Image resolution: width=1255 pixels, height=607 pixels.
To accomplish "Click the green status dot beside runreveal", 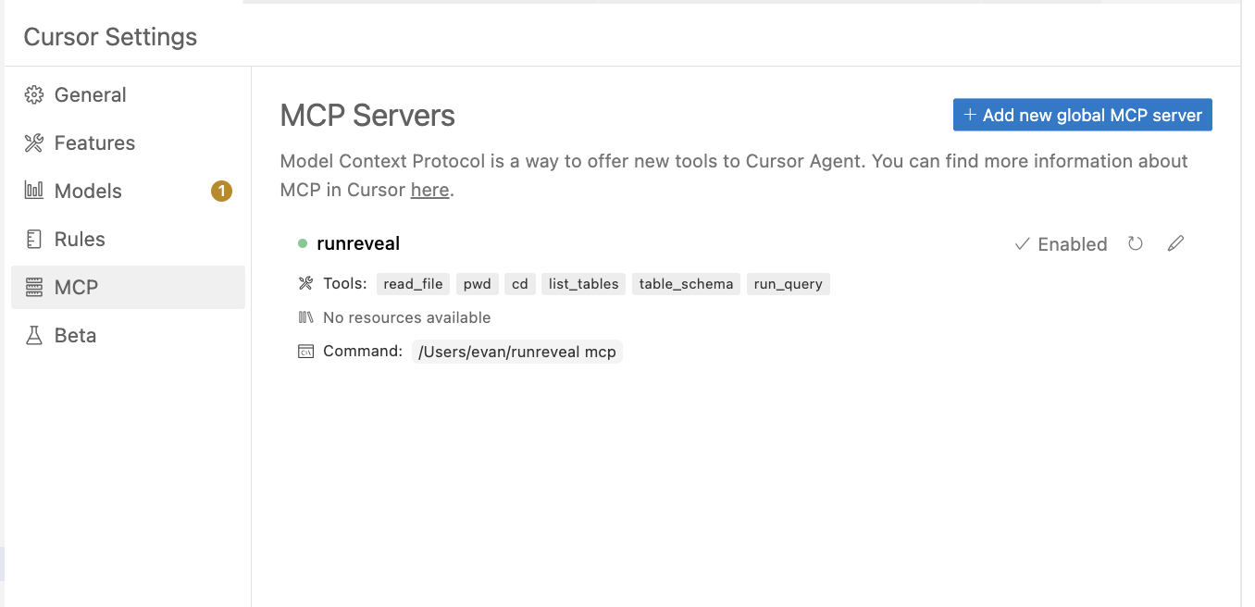I will tap(302, 242).
